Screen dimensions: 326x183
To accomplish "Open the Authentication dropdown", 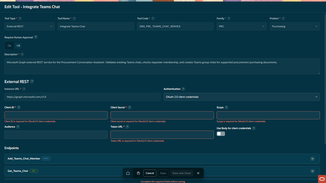I will point(242,97).
